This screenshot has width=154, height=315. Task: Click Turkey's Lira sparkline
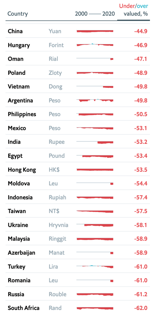click(x=95, y=267)
